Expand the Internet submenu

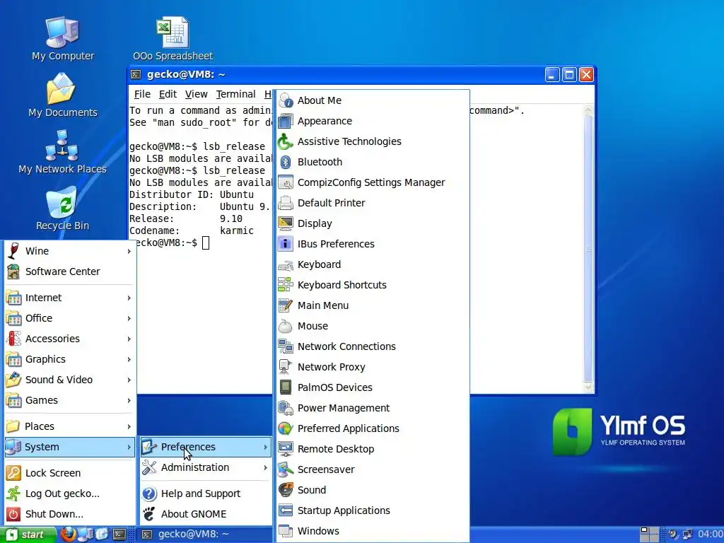tap(70, 298)
